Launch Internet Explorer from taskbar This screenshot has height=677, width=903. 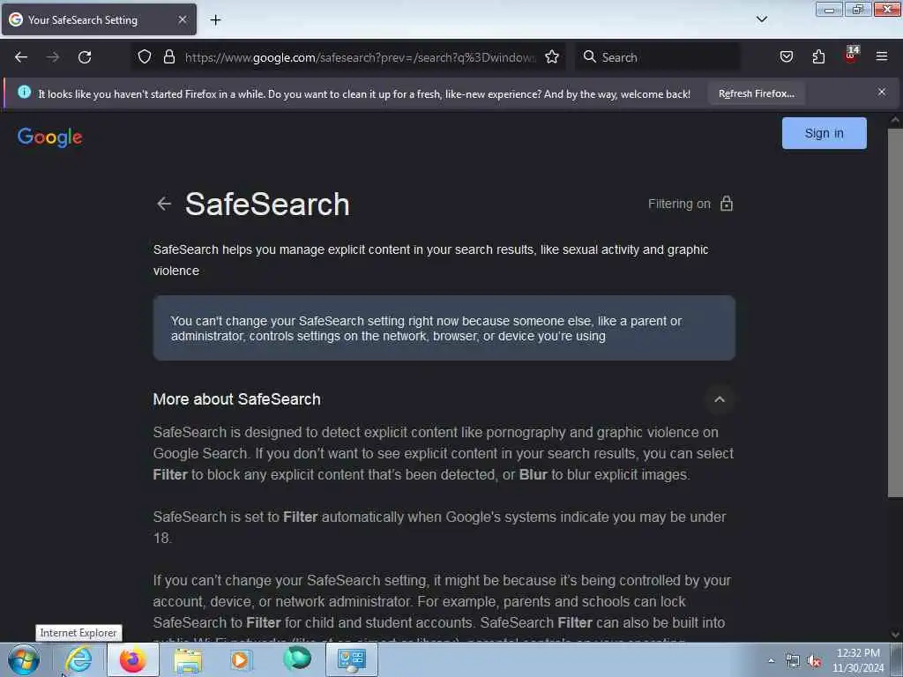click(78, 659)
